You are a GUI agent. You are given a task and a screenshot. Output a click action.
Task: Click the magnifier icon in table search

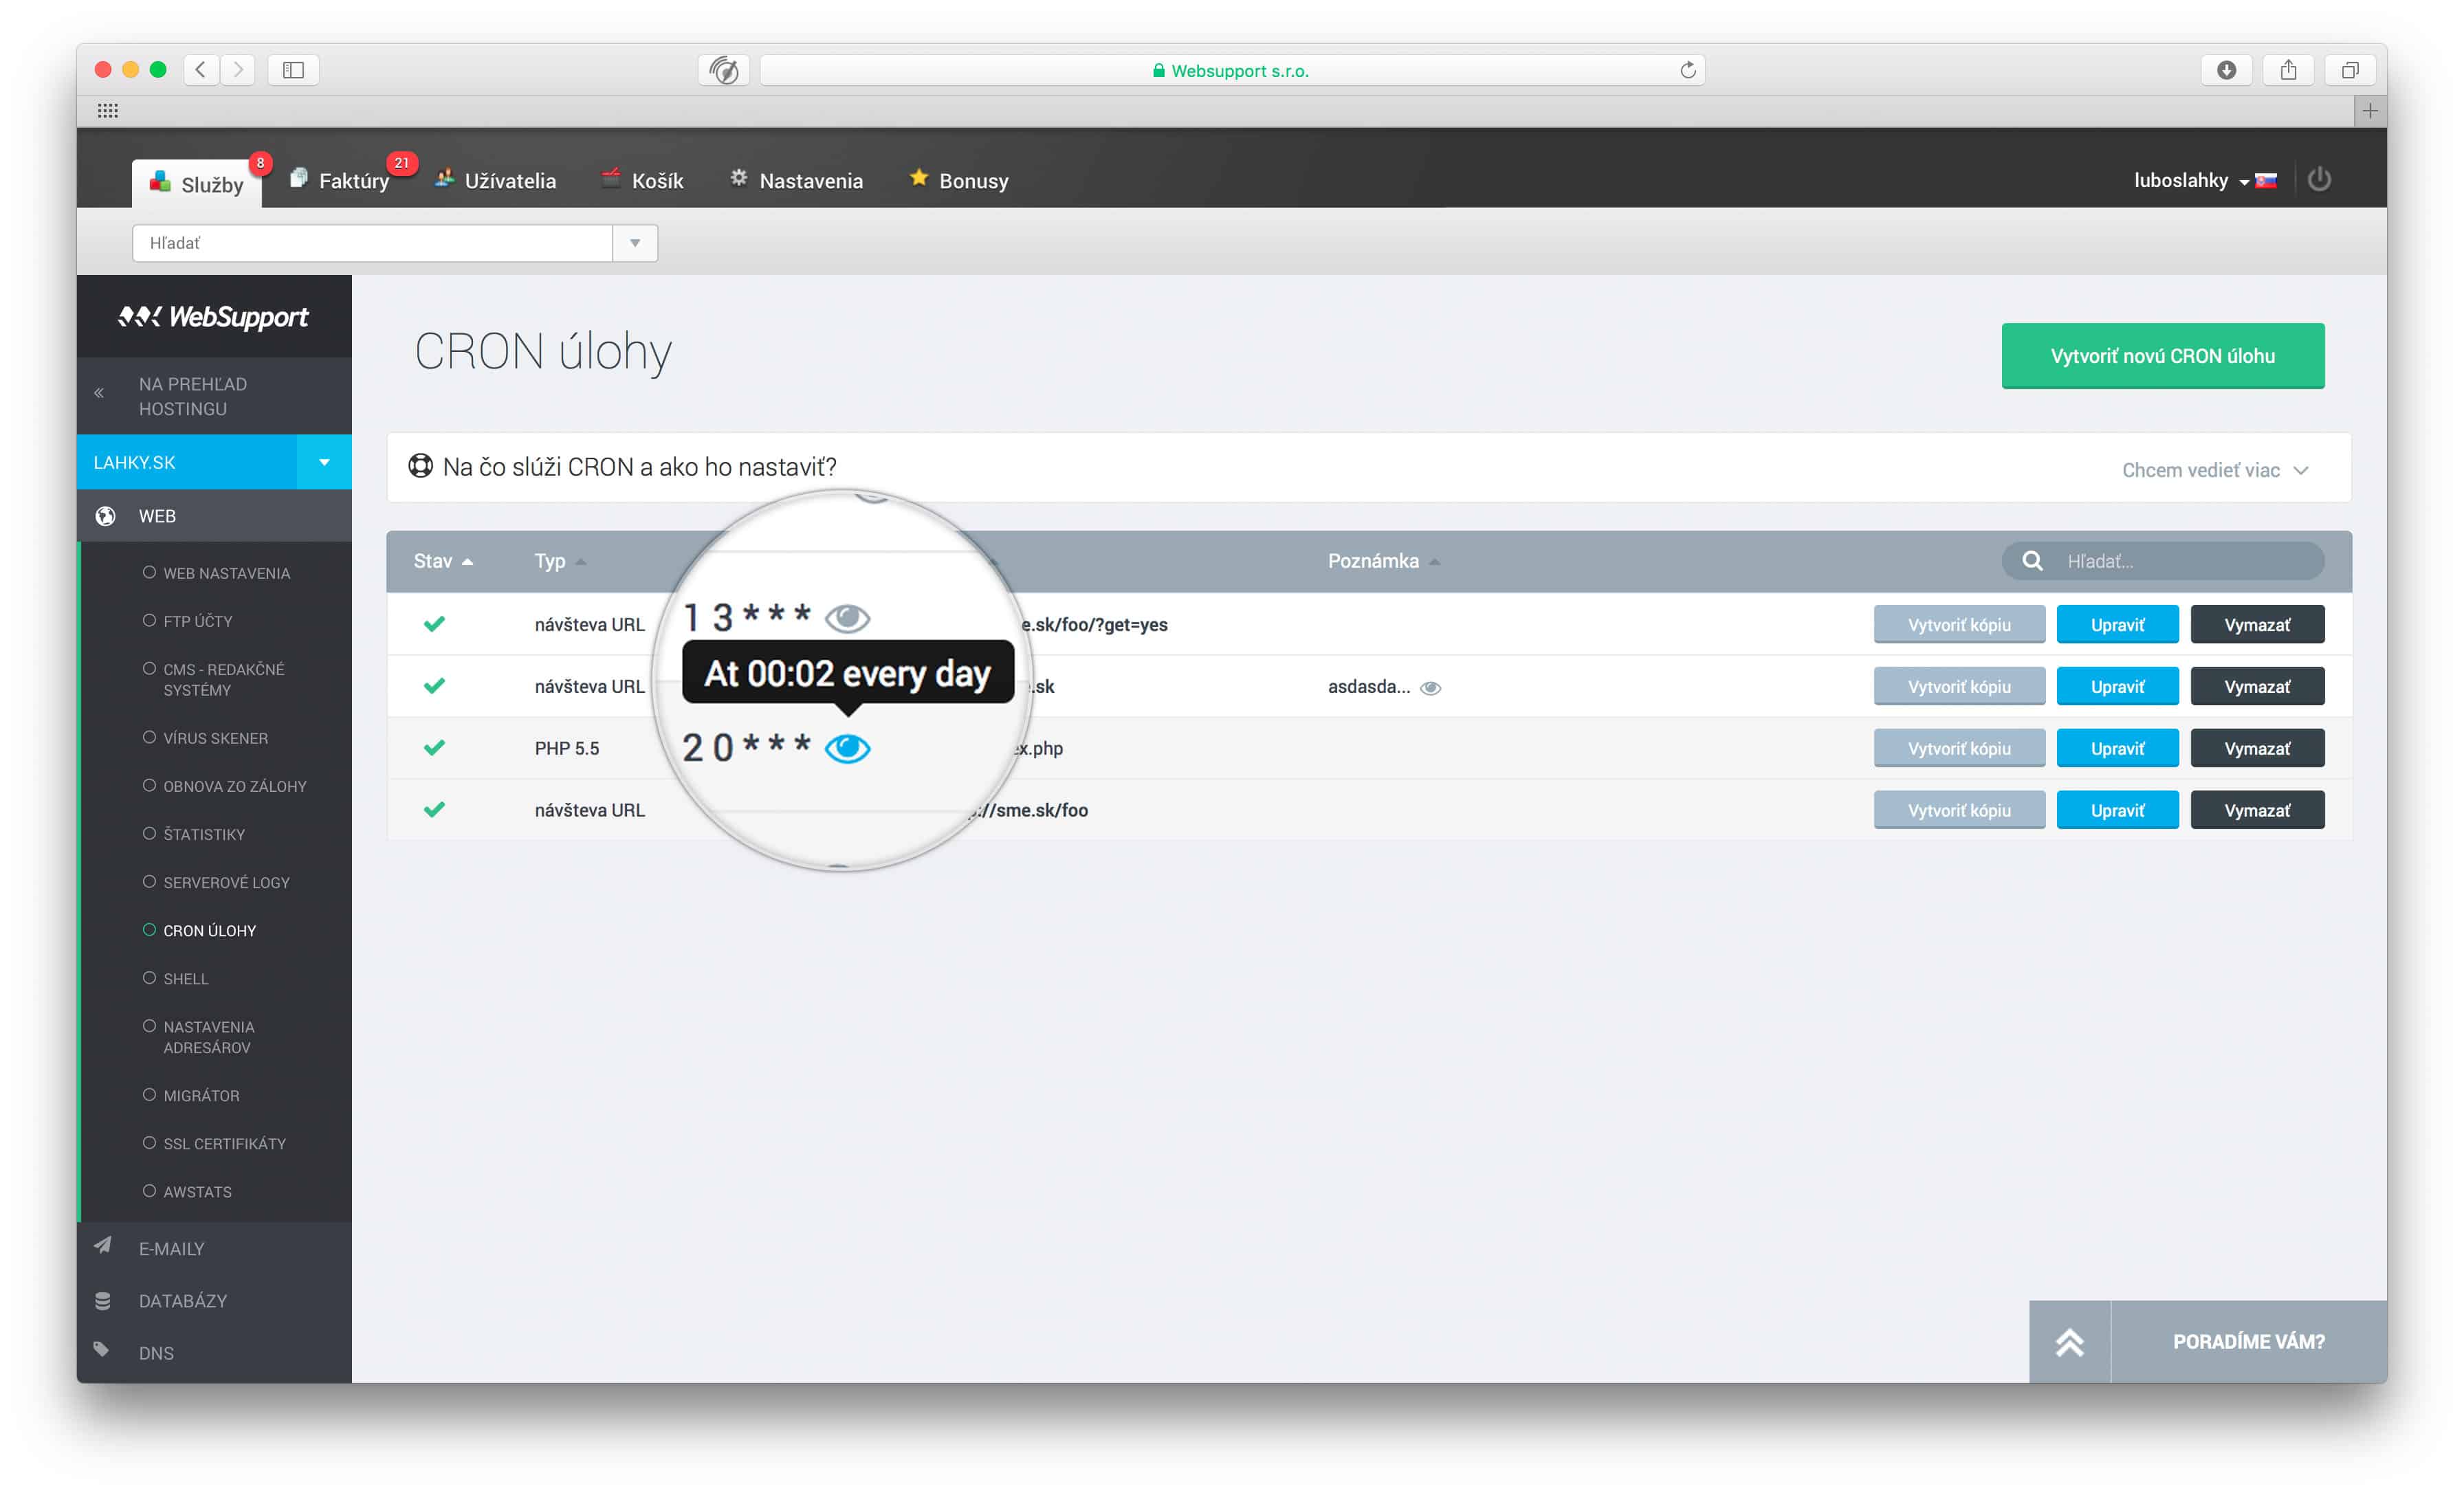(x=2032, y=561)
